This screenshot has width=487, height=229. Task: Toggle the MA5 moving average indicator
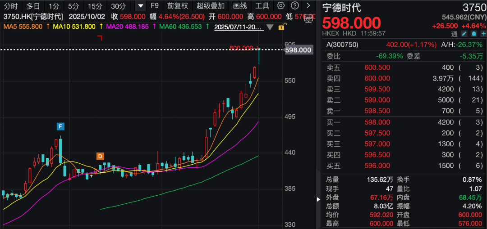click(23, 27)
